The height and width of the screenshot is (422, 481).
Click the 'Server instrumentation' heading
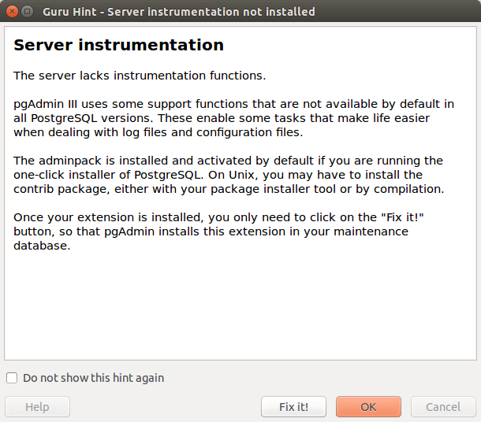tap(119, 45)
